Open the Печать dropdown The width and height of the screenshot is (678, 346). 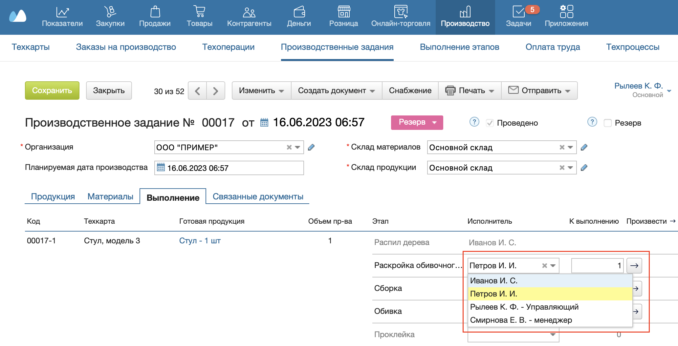[470, 91]
